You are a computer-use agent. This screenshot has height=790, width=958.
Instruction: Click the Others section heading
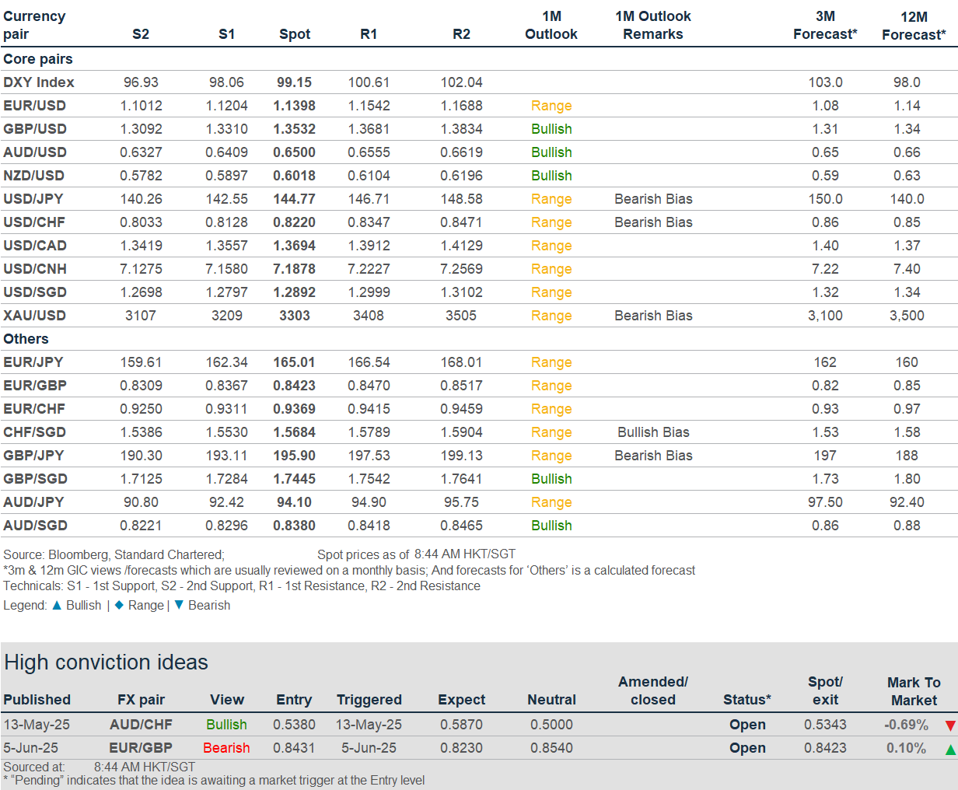[x=26, y=339]
